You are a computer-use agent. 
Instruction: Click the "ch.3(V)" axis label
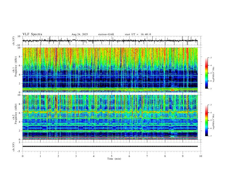coord(14,147)
